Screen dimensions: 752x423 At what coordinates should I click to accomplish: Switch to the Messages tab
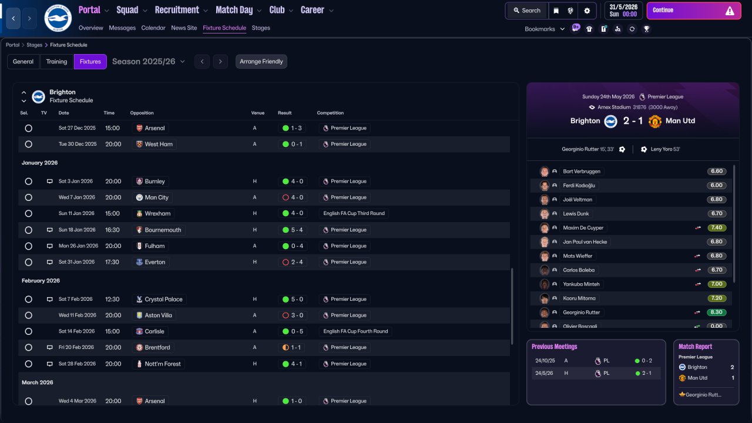(122, 28)
